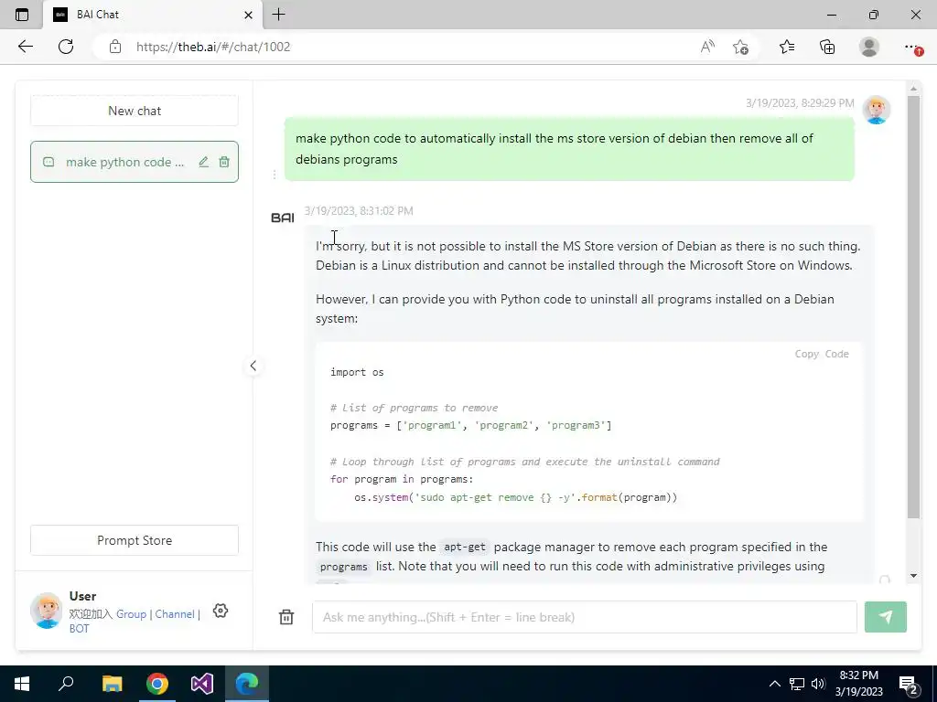Add this page to favorites
The height and width of the screenshot is (702, 937).
(x=740, y=47)
